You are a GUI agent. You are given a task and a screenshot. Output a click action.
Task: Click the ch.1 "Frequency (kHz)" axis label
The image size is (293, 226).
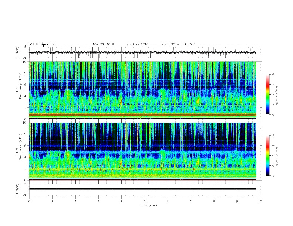pos(20,86)
